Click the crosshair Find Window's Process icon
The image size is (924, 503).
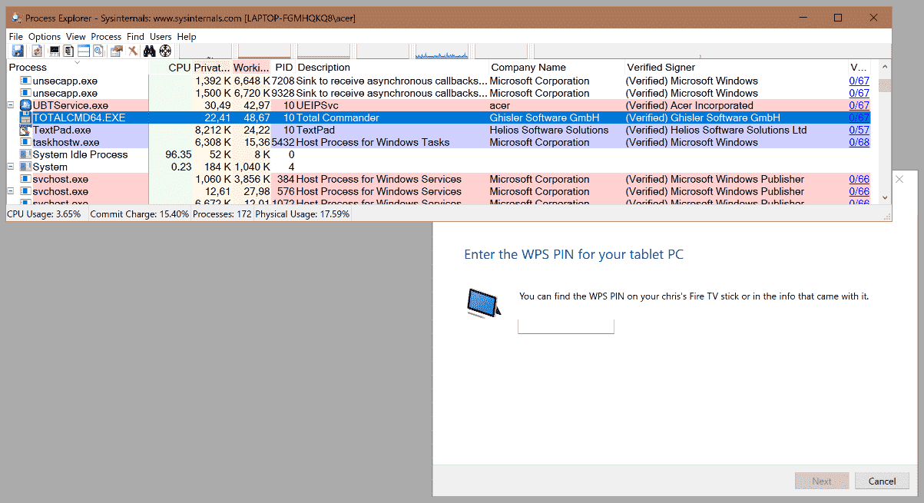pos(165,51)
